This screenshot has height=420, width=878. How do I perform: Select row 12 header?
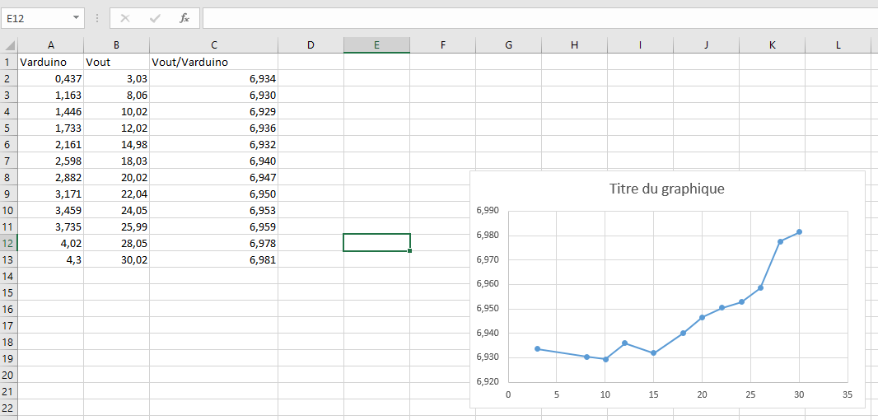coord(10,243)
